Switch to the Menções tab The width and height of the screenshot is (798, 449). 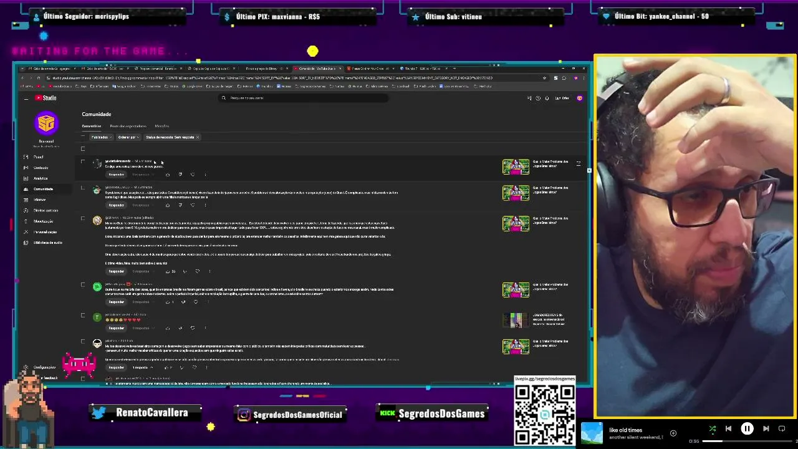point(162,126)
